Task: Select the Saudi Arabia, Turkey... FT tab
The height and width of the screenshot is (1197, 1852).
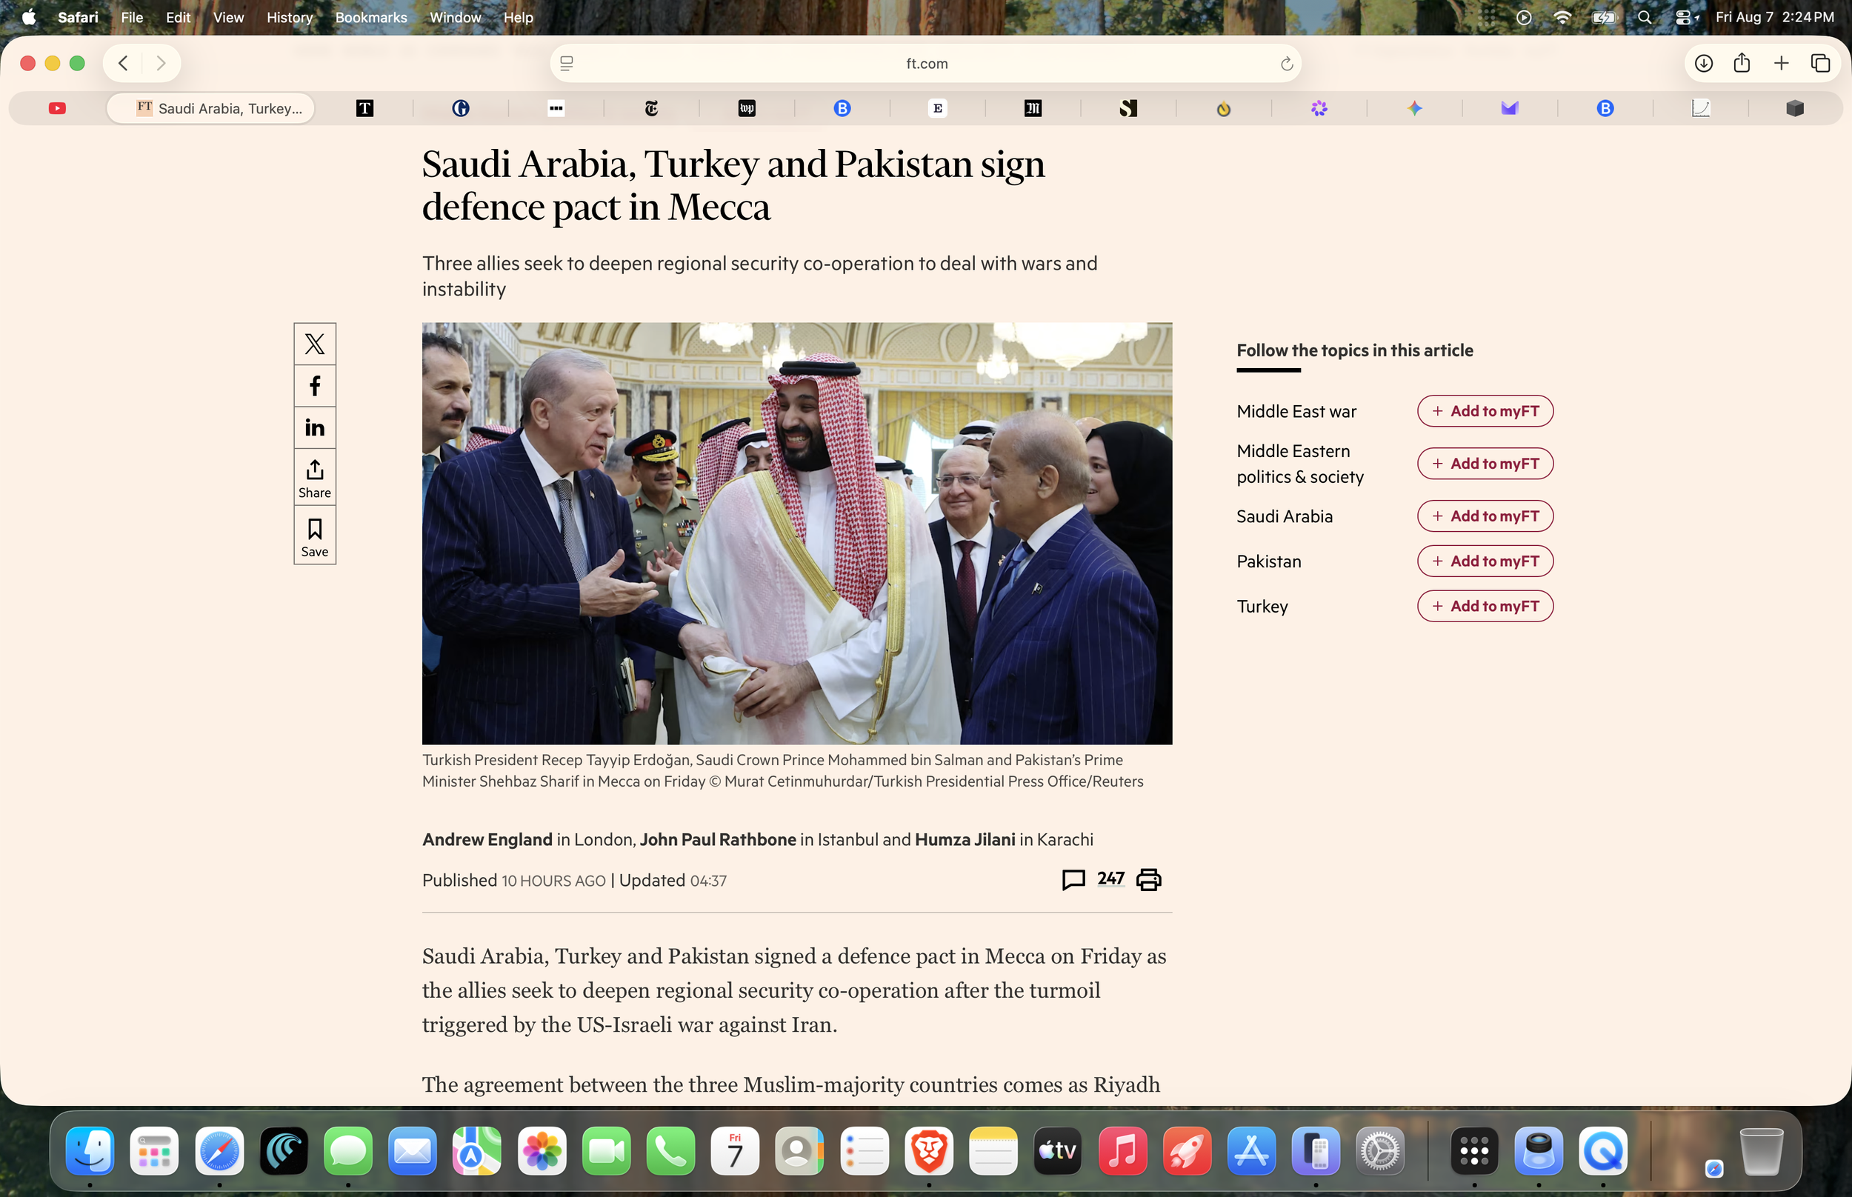Action: [210, 108]
